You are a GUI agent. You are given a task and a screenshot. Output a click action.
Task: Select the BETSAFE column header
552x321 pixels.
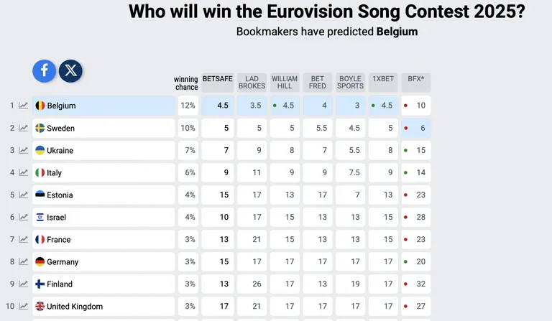218,83
